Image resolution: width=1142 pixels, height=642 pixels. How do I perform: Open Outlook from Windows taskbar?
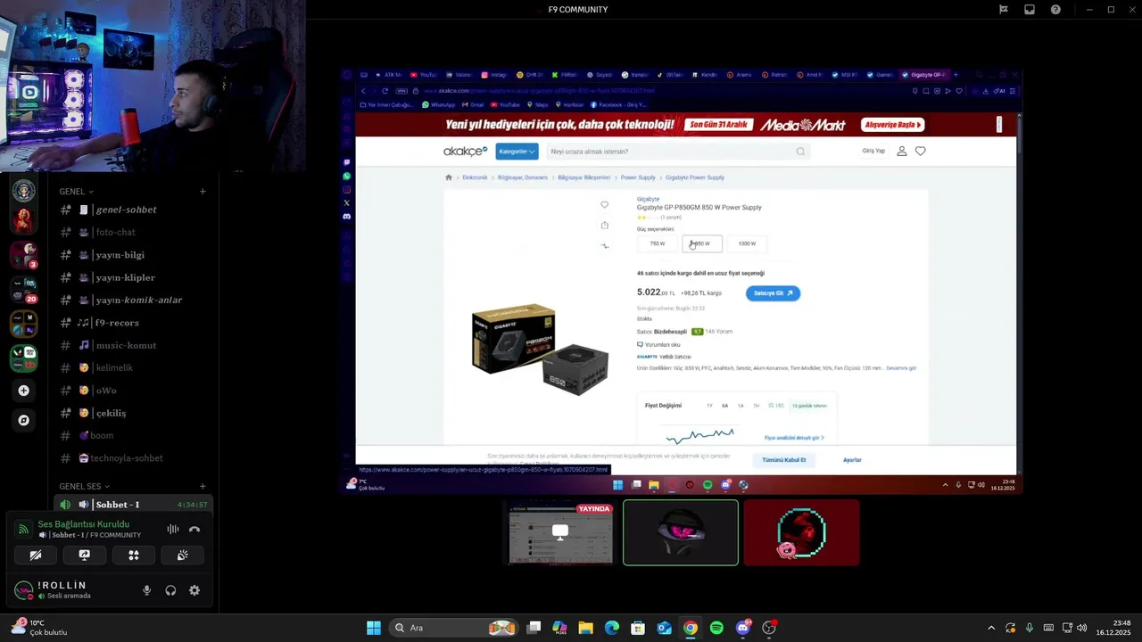coord(664,628)
